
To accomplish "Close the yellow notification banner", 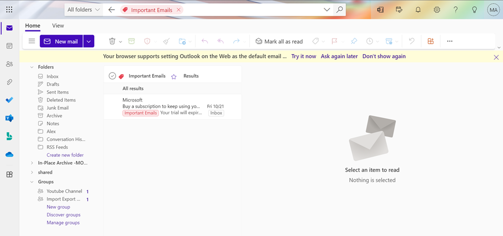I will pos(496,57).
